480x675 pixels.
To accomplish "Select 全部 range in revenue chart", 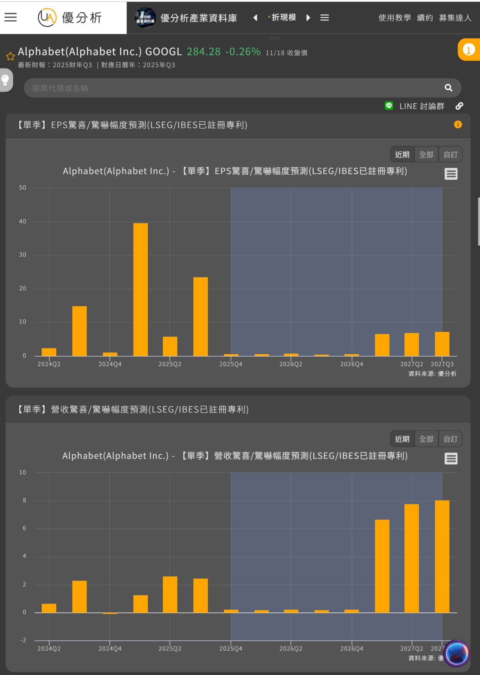I will 426,439.
